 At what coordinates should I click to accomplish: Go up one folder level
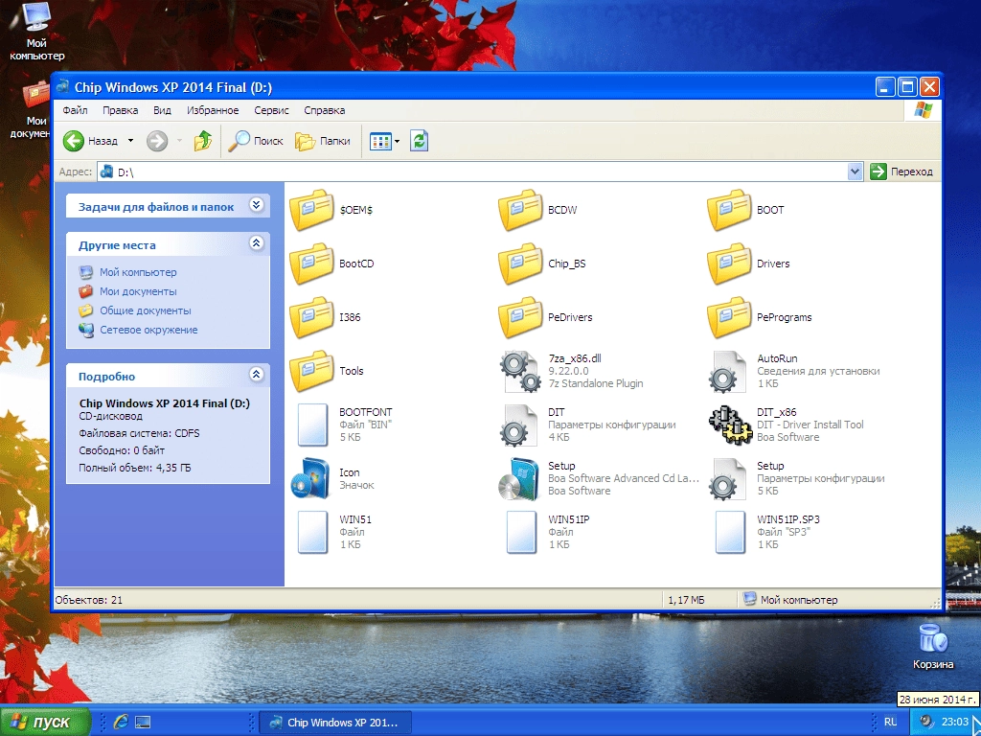pos(203,141)
